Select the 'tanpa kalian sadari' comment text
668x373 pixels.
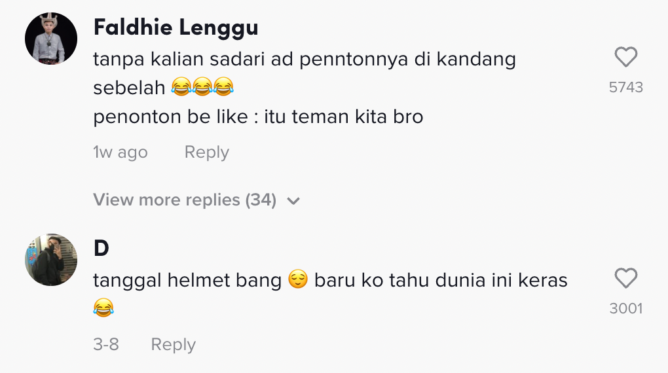pos(304,60)
